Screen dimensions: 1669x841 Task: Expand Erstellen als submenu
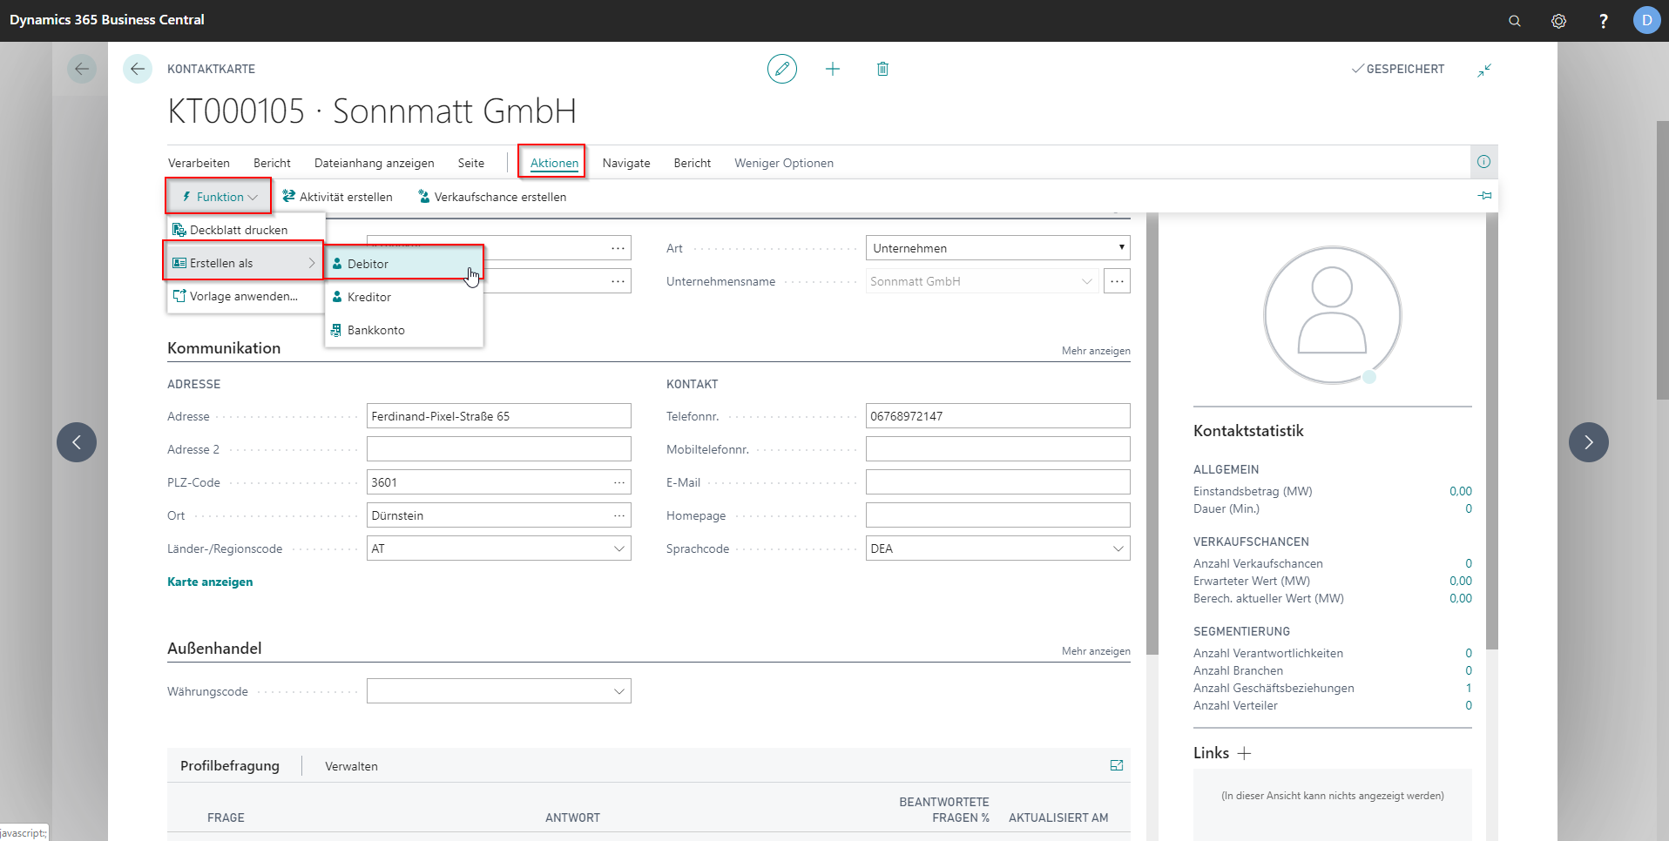click(x=244, y=263)
